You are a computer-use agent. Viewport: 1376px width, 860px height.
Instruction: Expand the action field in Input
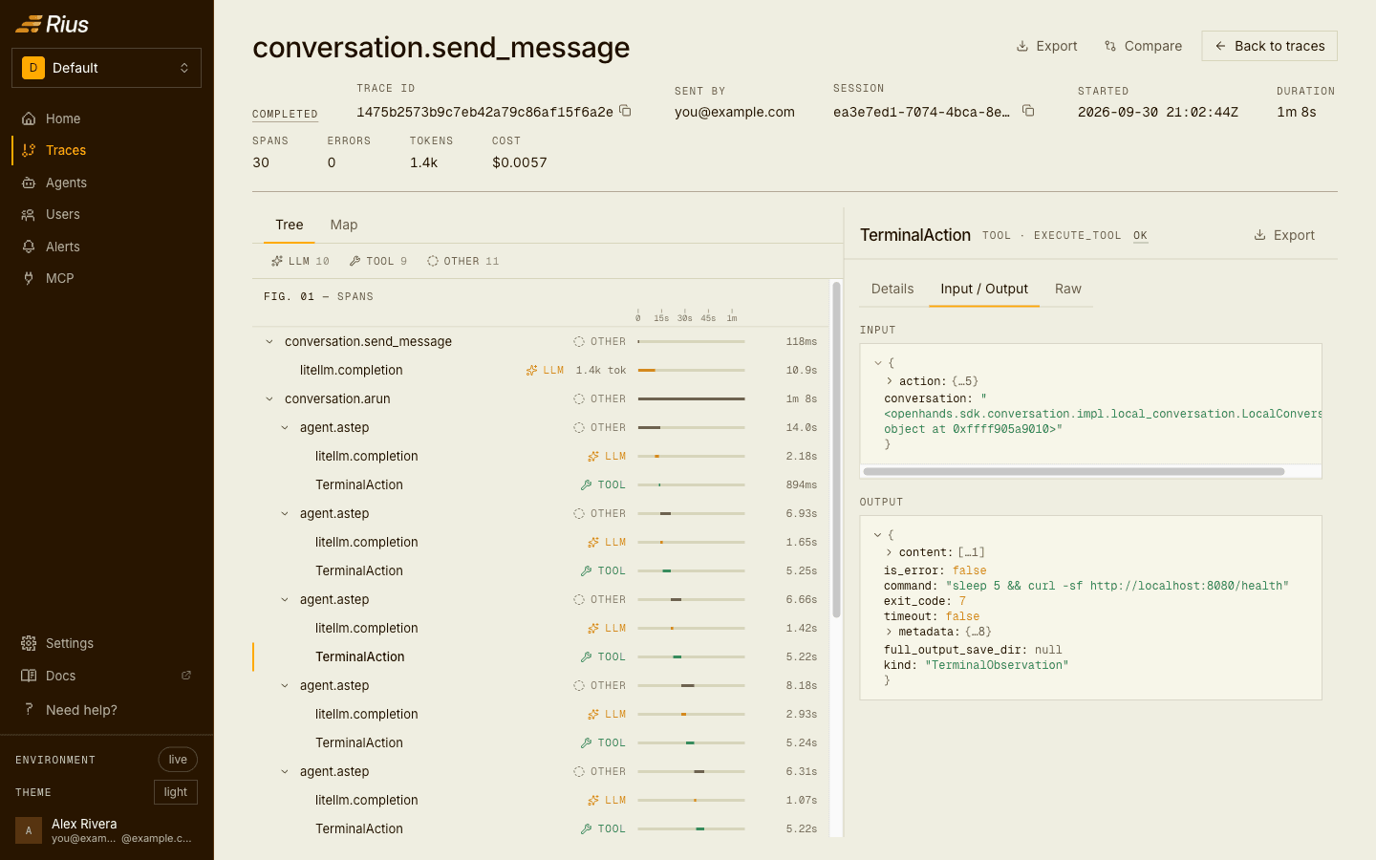click(889, 381)
